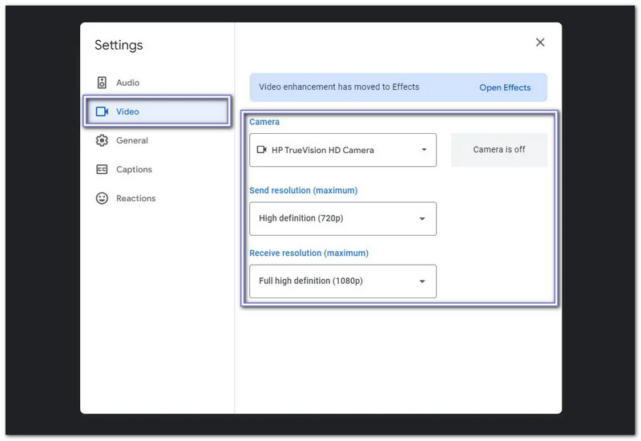Close the Settings dialog with X
The height and width of the screenshot is (441, 641).
(540, 42)
